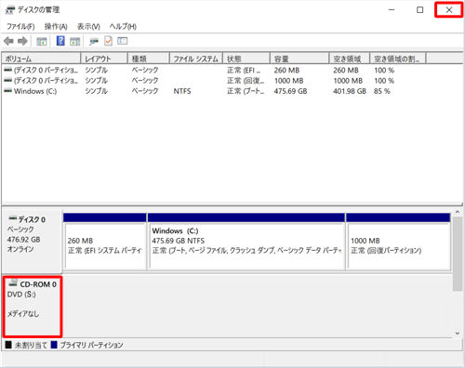The height and width of the screenshot is (368, 465).
Task: Click the checkmark document toolbar icon
Action: 108,41
